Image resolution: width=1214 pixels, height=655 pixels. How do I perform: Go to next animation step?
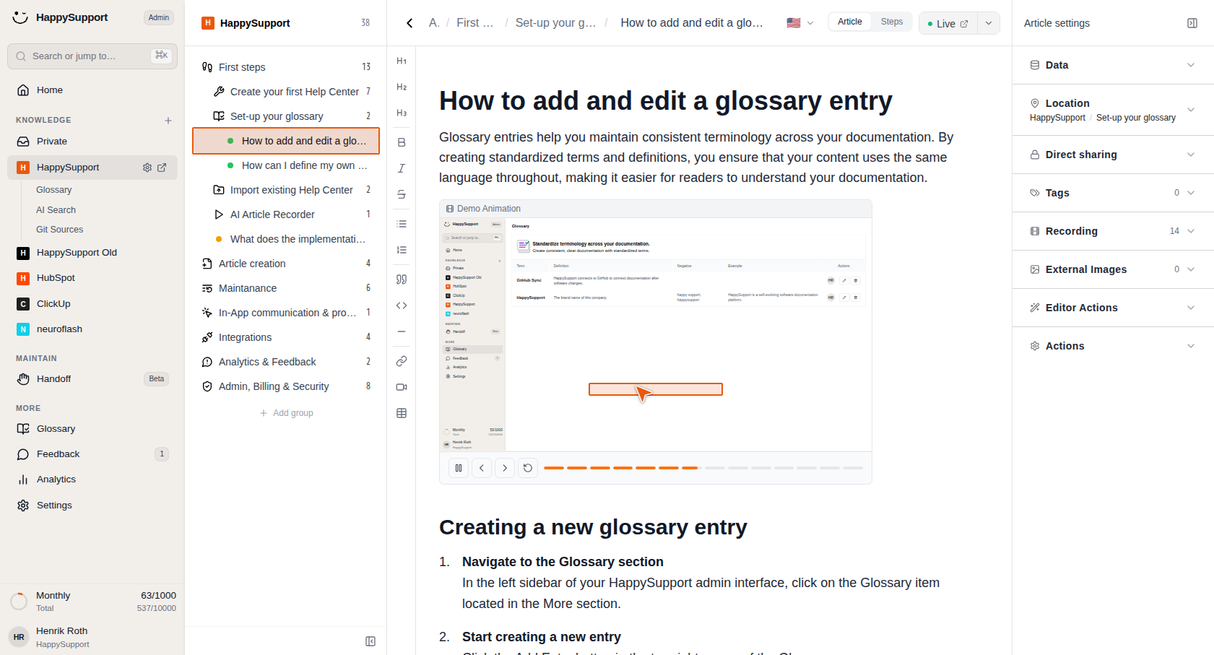click(x=505, y=468)
